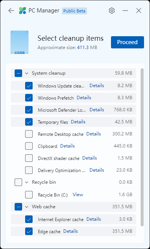Uncheck Windows Prefetch cleanup item
150x249 pixels.
tap(29, 98)
